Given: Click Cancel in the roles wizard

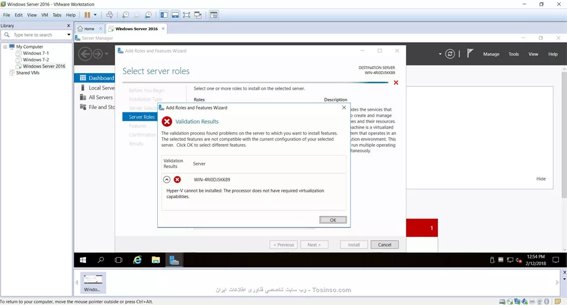Looking at the screenshot, I should coord(384,245).
